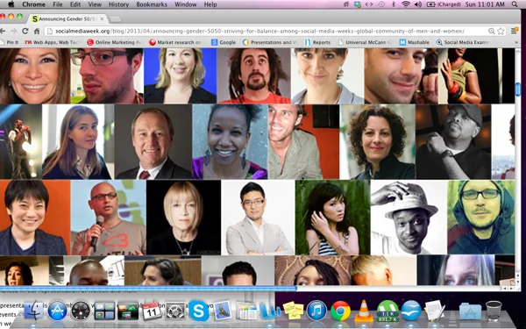
Task: Select photo of man with dreadlocks, red shirt
Action: point(254,75)
